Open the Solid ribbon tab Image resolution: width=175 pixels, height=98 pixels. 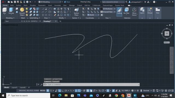(12, 5)
